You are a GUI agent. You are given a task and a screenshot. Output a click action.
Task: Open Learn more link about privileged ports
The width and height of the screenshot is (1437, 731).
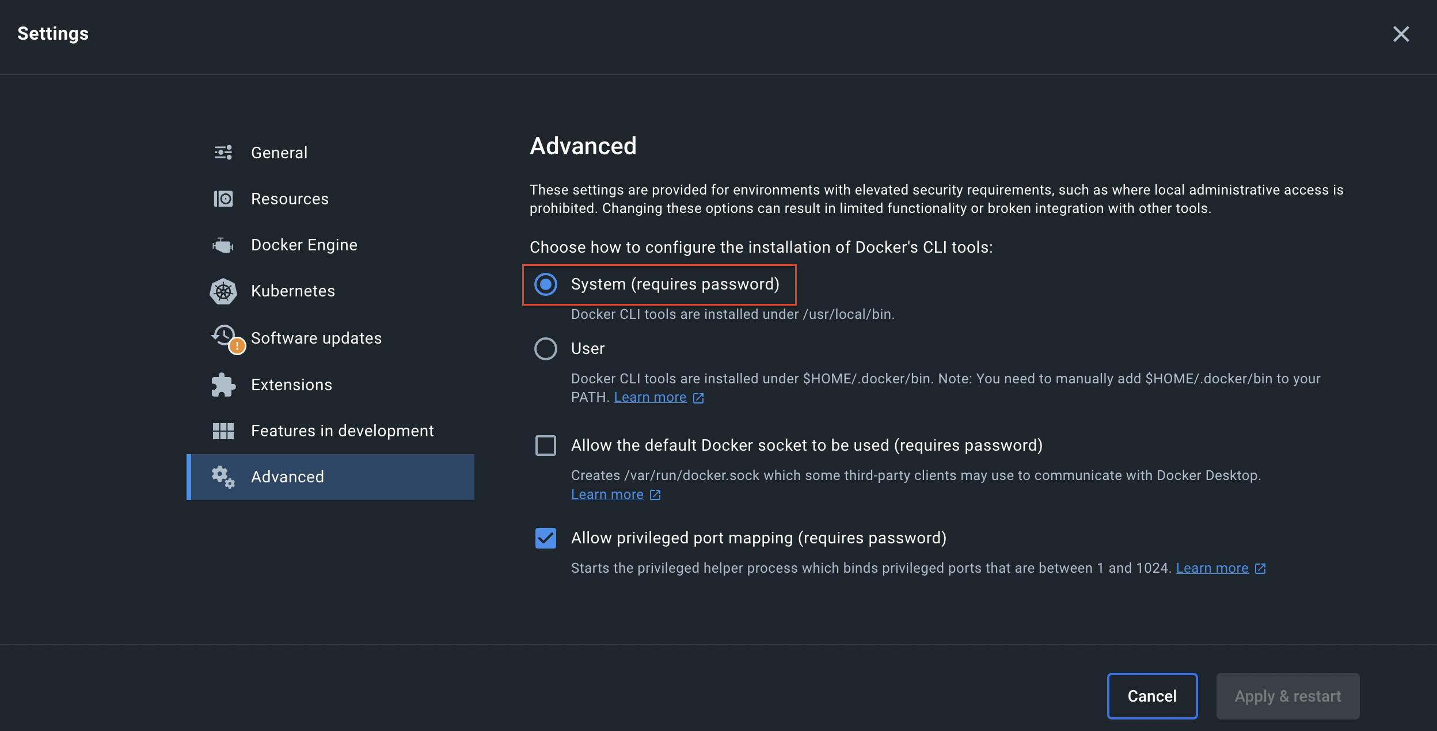(x=1212, y=568)
